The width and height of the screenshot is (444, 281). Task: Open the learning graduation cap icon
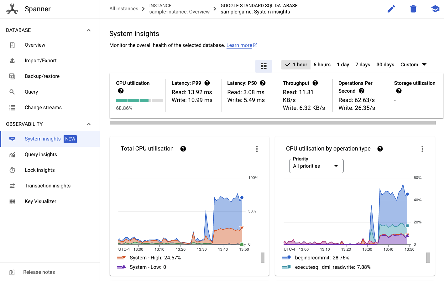point(435,9)
